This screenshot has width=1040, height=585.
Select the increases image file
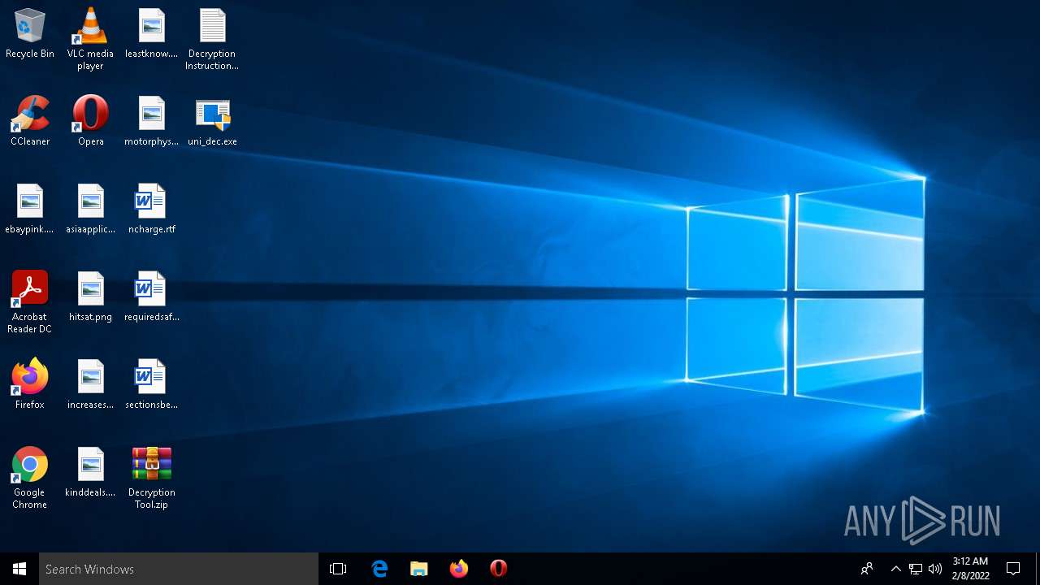90,384
